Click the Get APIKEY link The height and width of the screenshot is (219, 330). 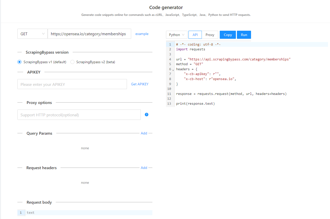tap(140, 84)
